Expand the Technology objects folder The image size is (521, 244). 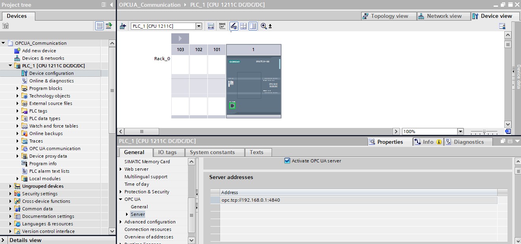(17, 96)
